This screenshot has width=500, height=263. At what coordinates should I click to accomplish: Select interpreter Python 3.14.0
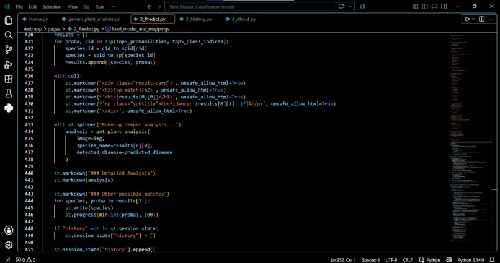(471, 260)
